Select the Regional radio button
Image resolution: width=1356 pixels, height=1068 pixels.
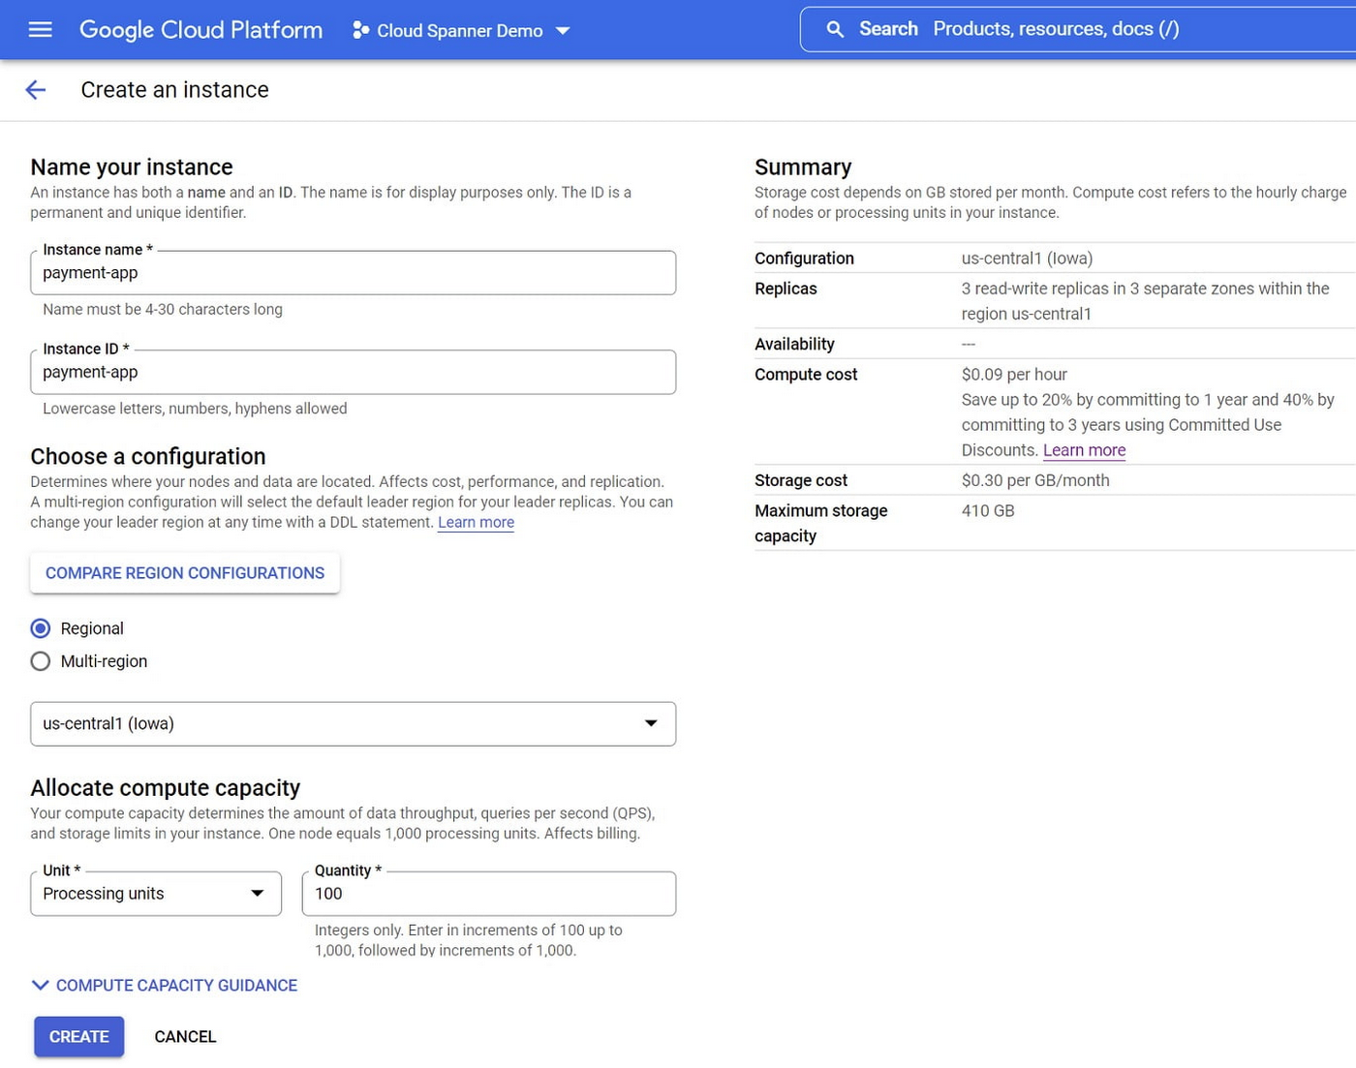(41, 628)
